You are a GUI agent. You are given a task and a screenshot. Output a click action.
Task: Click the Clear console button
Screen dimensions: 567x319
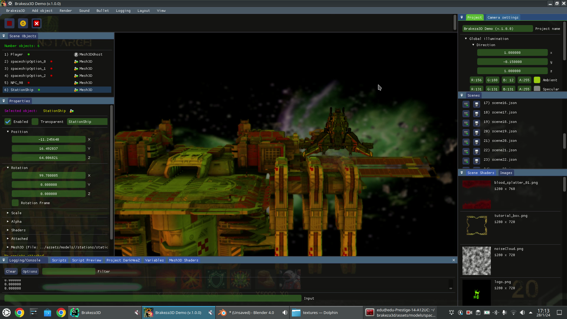pyautogui.click(x=11, y=271)
